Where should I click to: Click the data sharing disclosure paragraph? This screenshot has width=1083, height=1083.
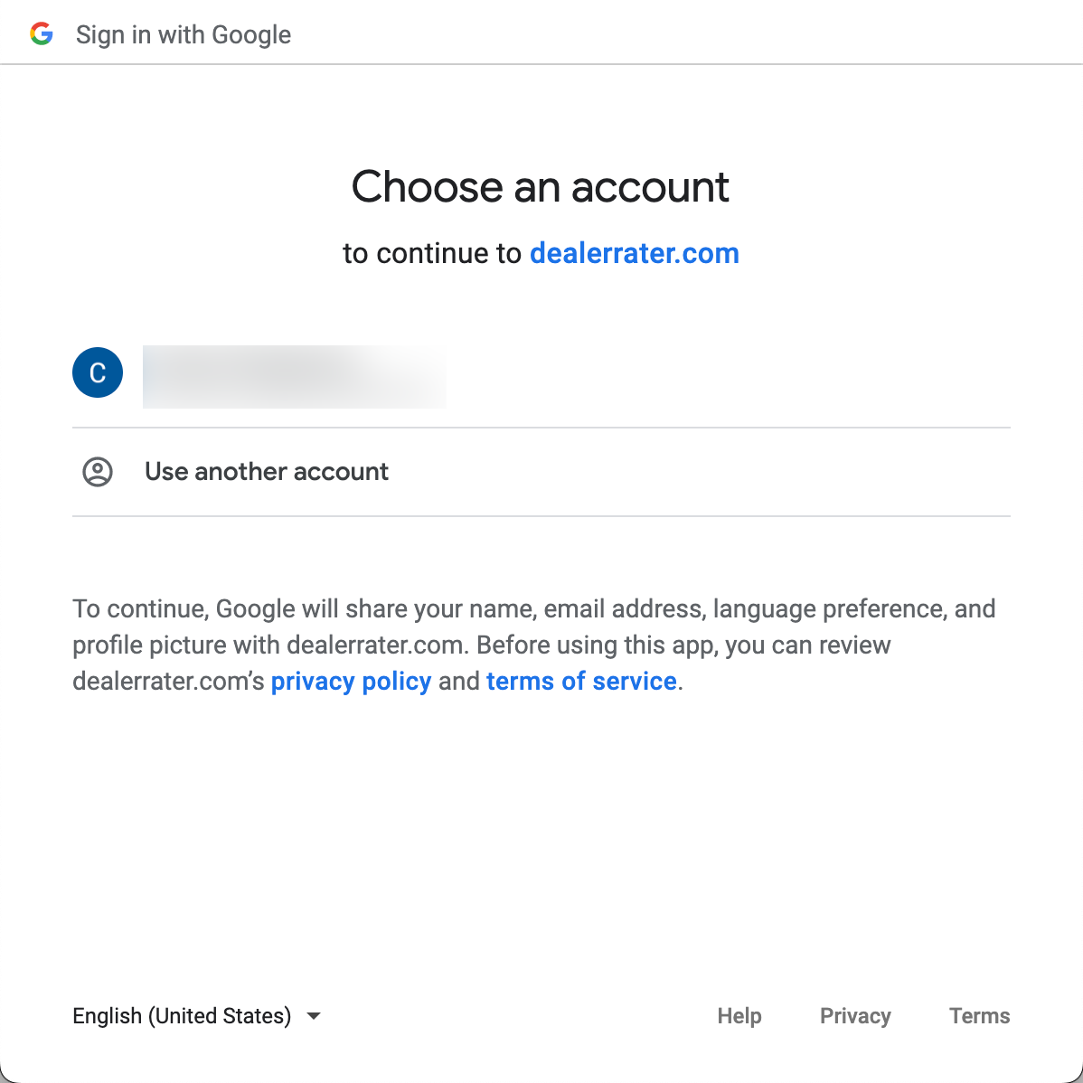pos(533,645)
